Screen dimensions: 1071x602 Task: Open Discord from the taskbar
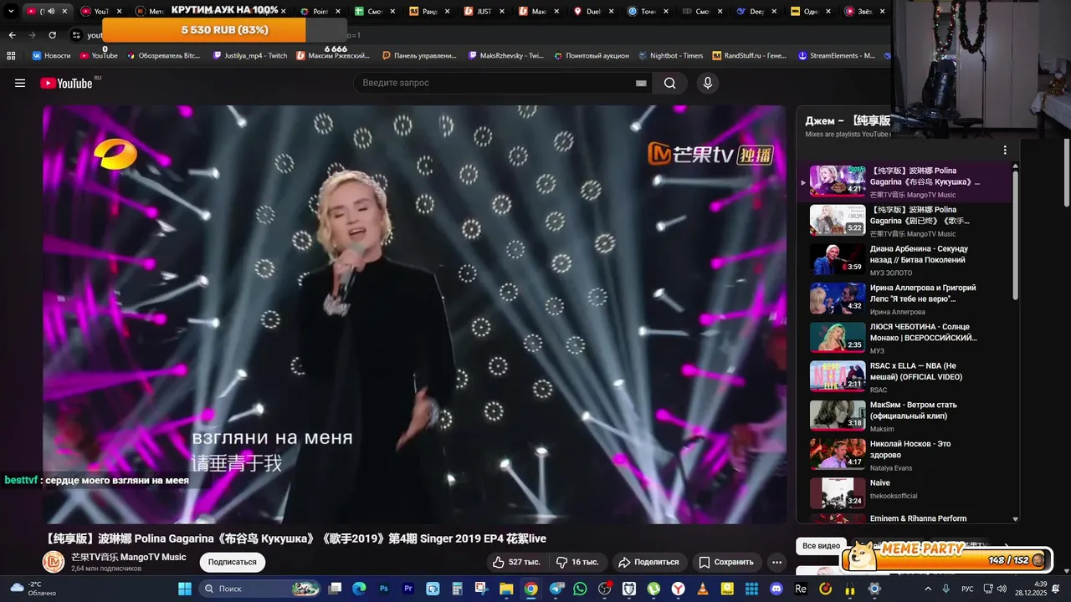pyautogui.click(x=776, y=589)
